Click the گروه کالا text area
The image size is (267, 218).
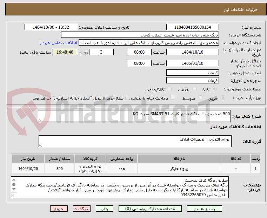(135, 141)
